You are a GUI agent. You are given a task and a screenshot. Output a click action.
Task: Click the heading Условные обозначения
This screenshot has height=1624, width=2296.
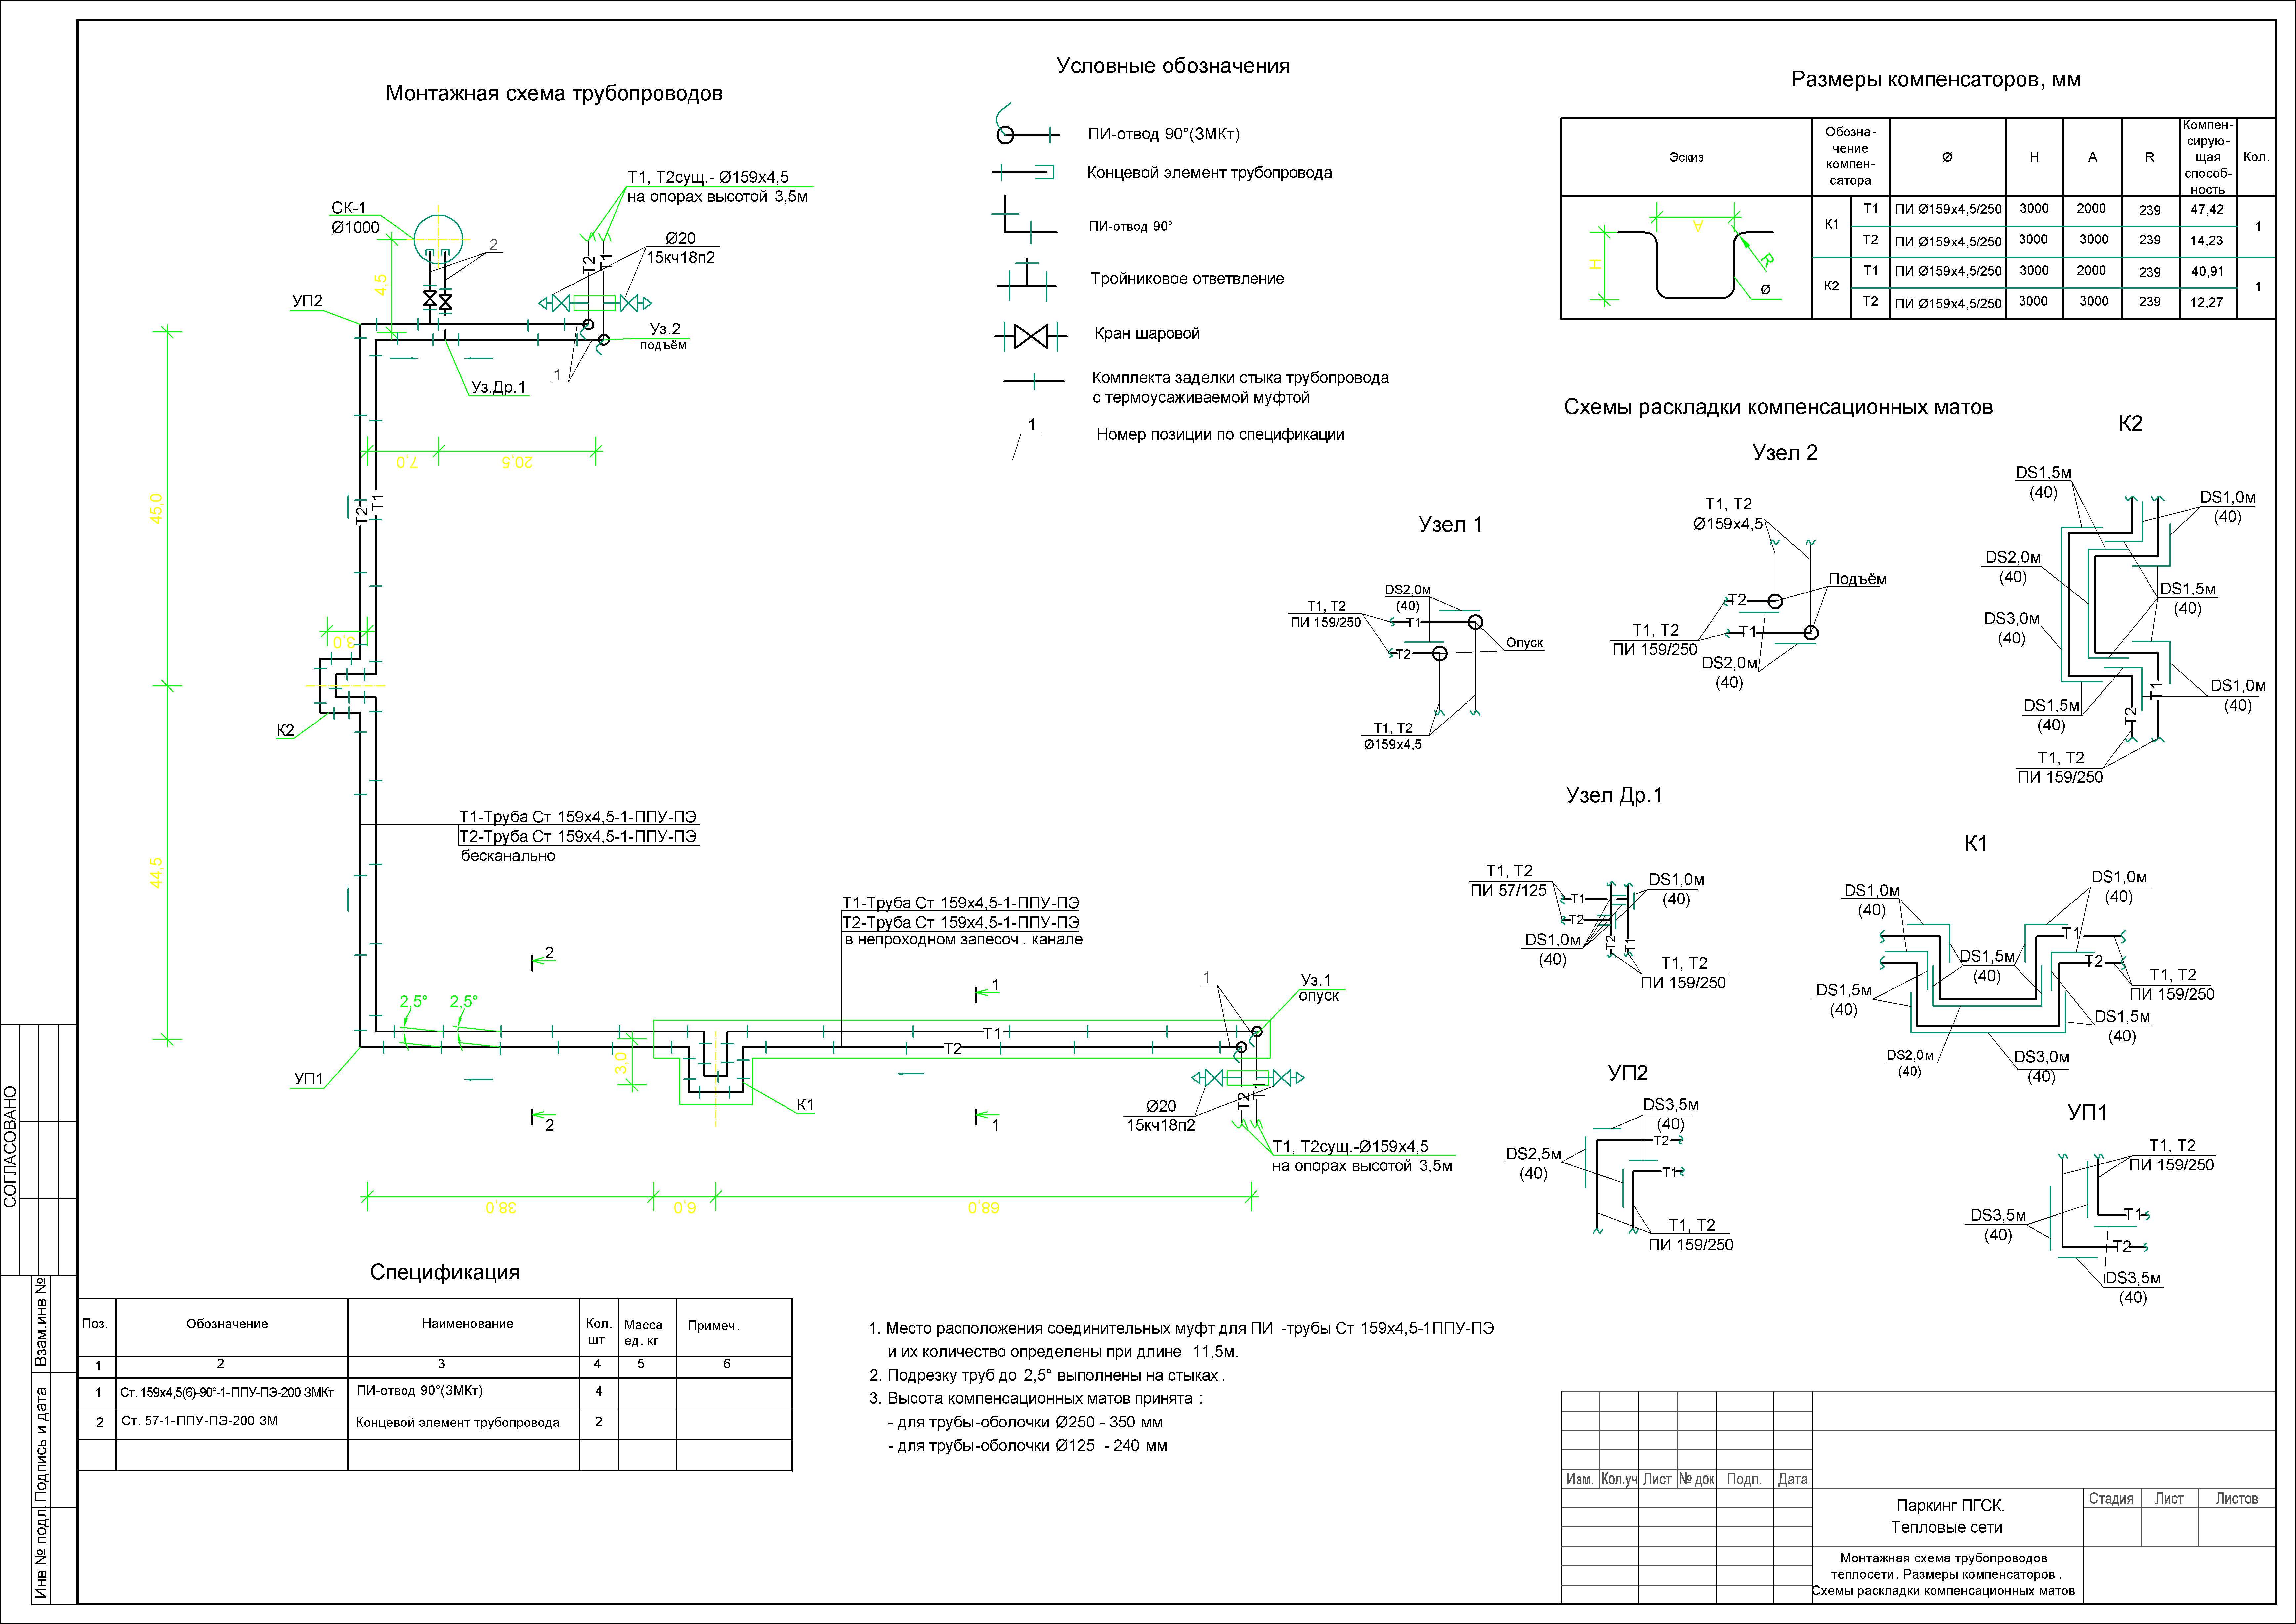click(x=1173, y=66)
